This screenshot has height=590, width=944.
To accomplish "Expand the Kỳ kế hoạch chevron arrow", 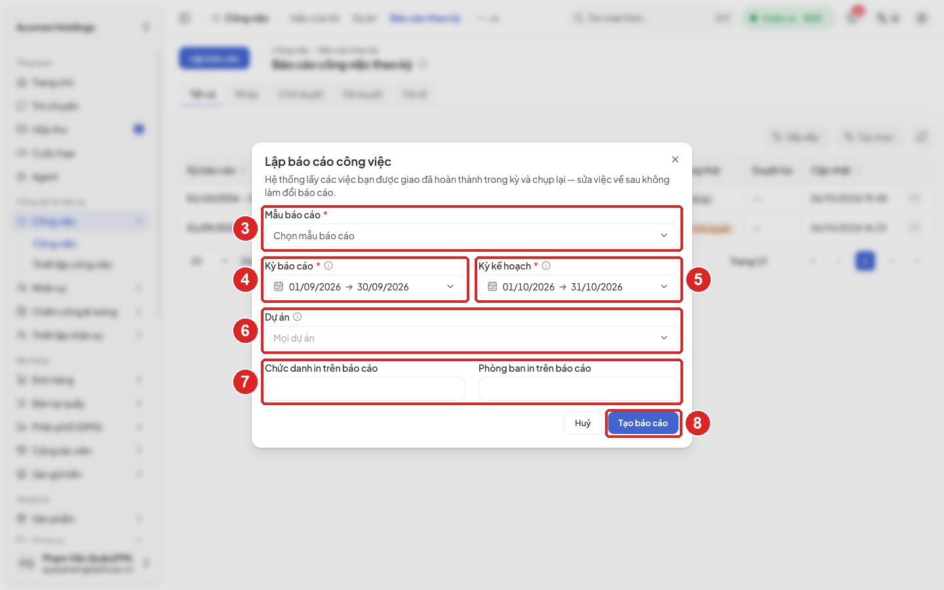I will pos(664,286).
